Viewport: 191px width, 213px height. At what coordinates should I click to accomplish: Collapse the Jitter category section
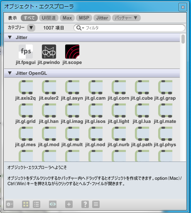(10, 37)
